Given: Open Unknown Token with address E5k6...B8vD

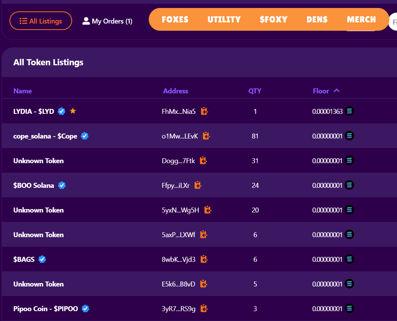Looking at the screenshot, I should 38,284.
